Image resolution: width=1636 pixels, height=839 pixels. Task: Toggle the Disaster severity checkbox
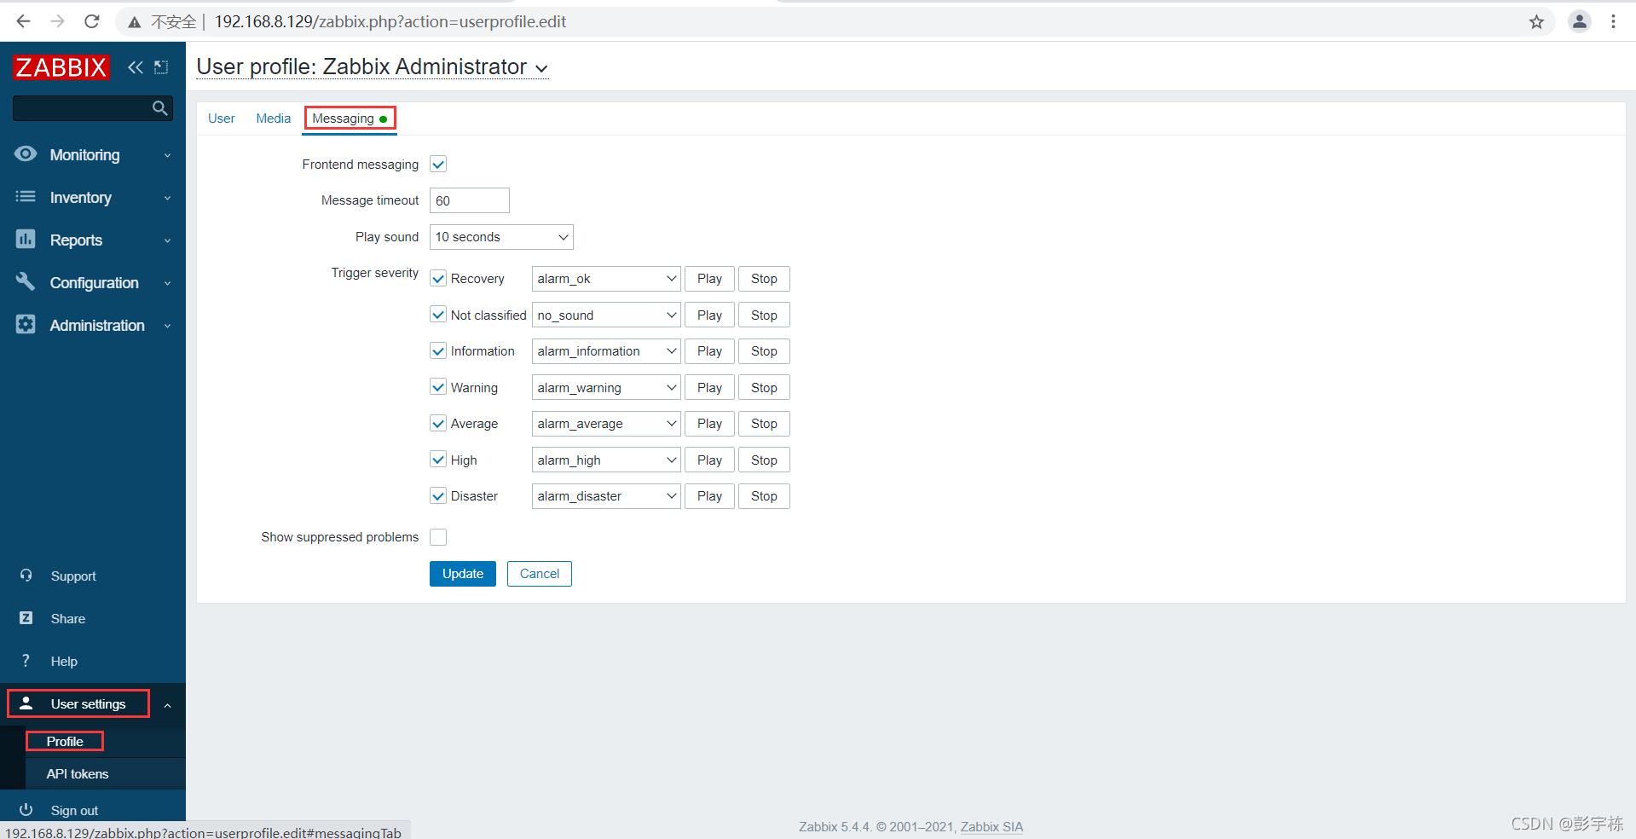[x=438, y=496]
